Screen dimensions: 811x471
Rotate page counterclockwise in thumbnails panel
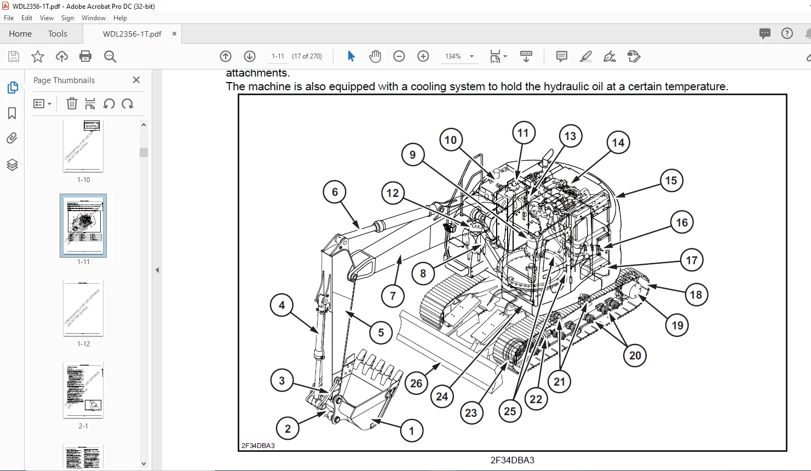109,103
